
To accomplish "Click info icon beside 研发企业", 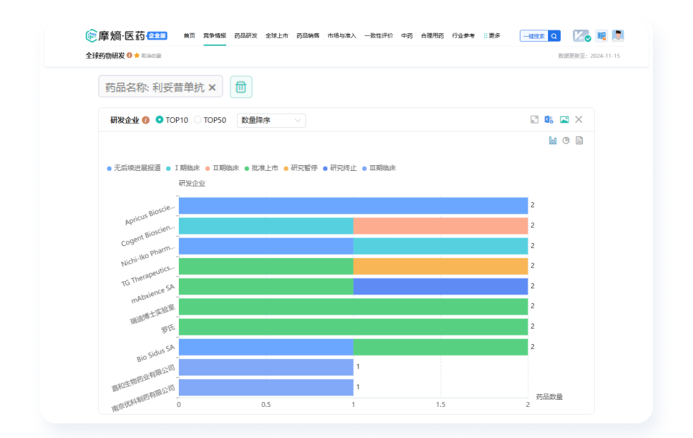I will [x=146, y=120].
